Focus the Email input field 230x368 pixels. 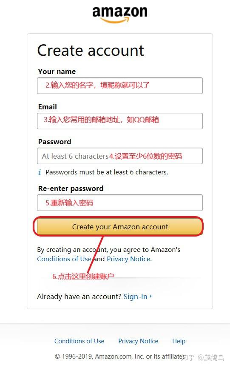point(120,121)
